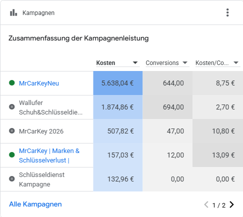243x217 pixels.
Task: Click conversions value 47,00
Action: point(175,131)
